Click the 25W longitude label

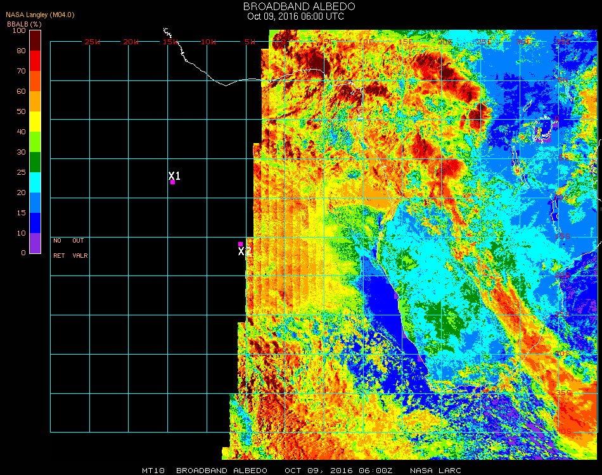click(x=93, y=42)
